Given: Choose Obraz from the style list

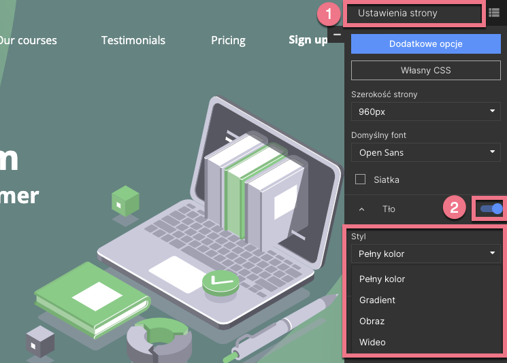Looking at the screenshot, I should 372,321.
